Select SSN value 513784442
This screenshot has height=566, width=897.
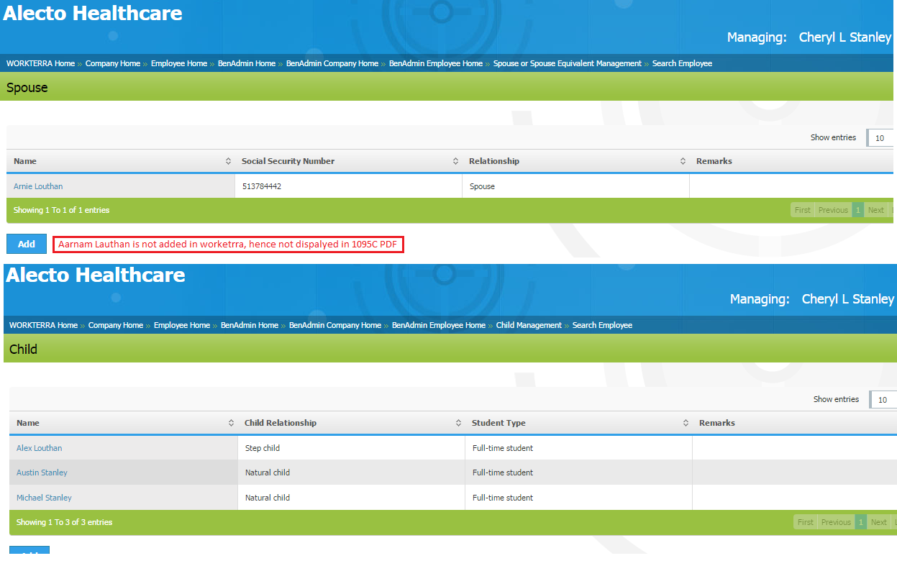click(x=262, y=186)
